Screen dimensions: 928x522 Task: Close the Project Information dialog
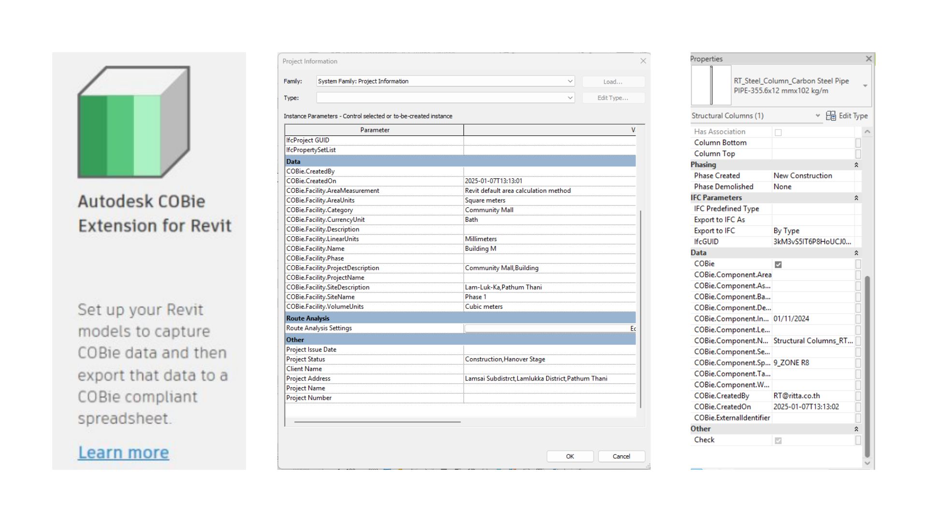click(643, 61)
